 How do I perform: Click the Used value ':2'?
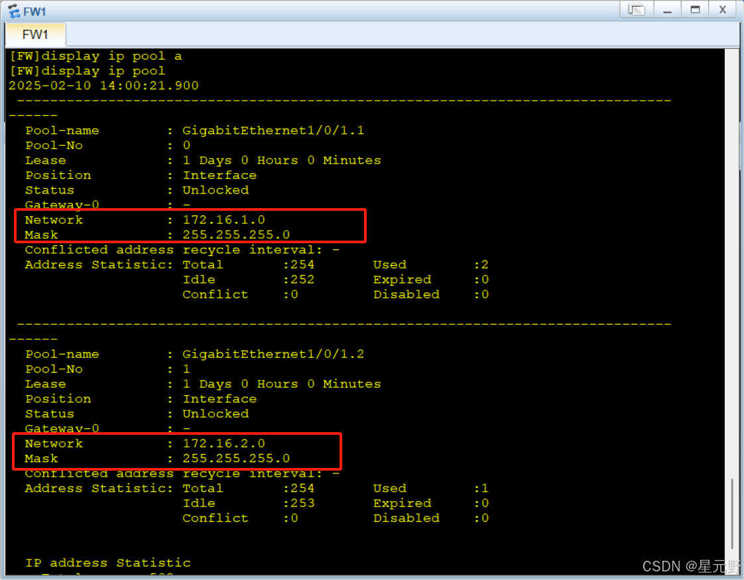(481, 264)
